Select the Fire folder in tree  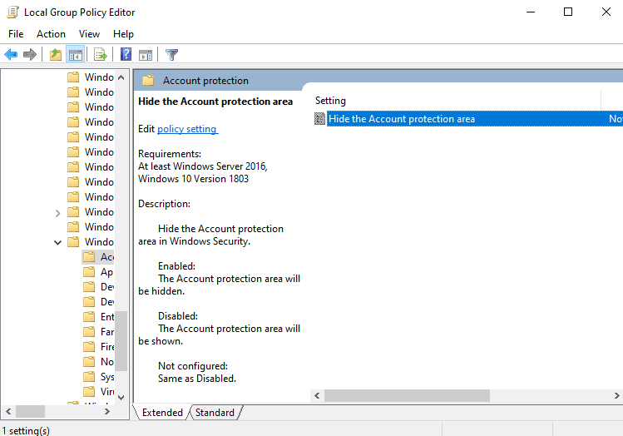[98, 347]
